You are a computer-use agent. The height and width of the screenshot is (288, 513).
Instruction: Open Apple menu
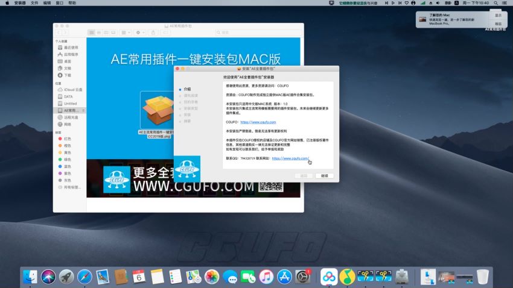tap(7, 3)
